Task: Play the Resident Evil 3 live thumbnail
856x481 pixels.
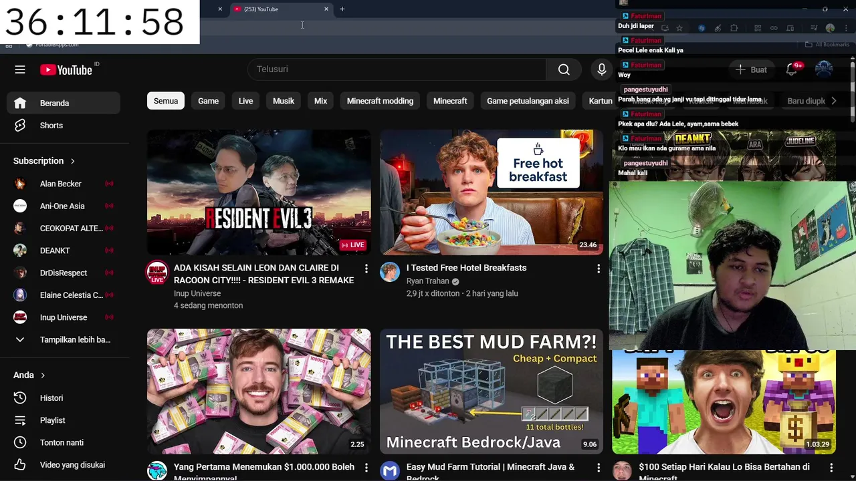Action: [x=259, y=192]
